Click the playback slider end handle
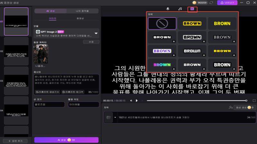The height and width of the screenshot is (144, 257). [x=246, y=100]
